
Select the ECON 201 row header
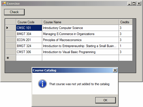click(x=11, y=40)
